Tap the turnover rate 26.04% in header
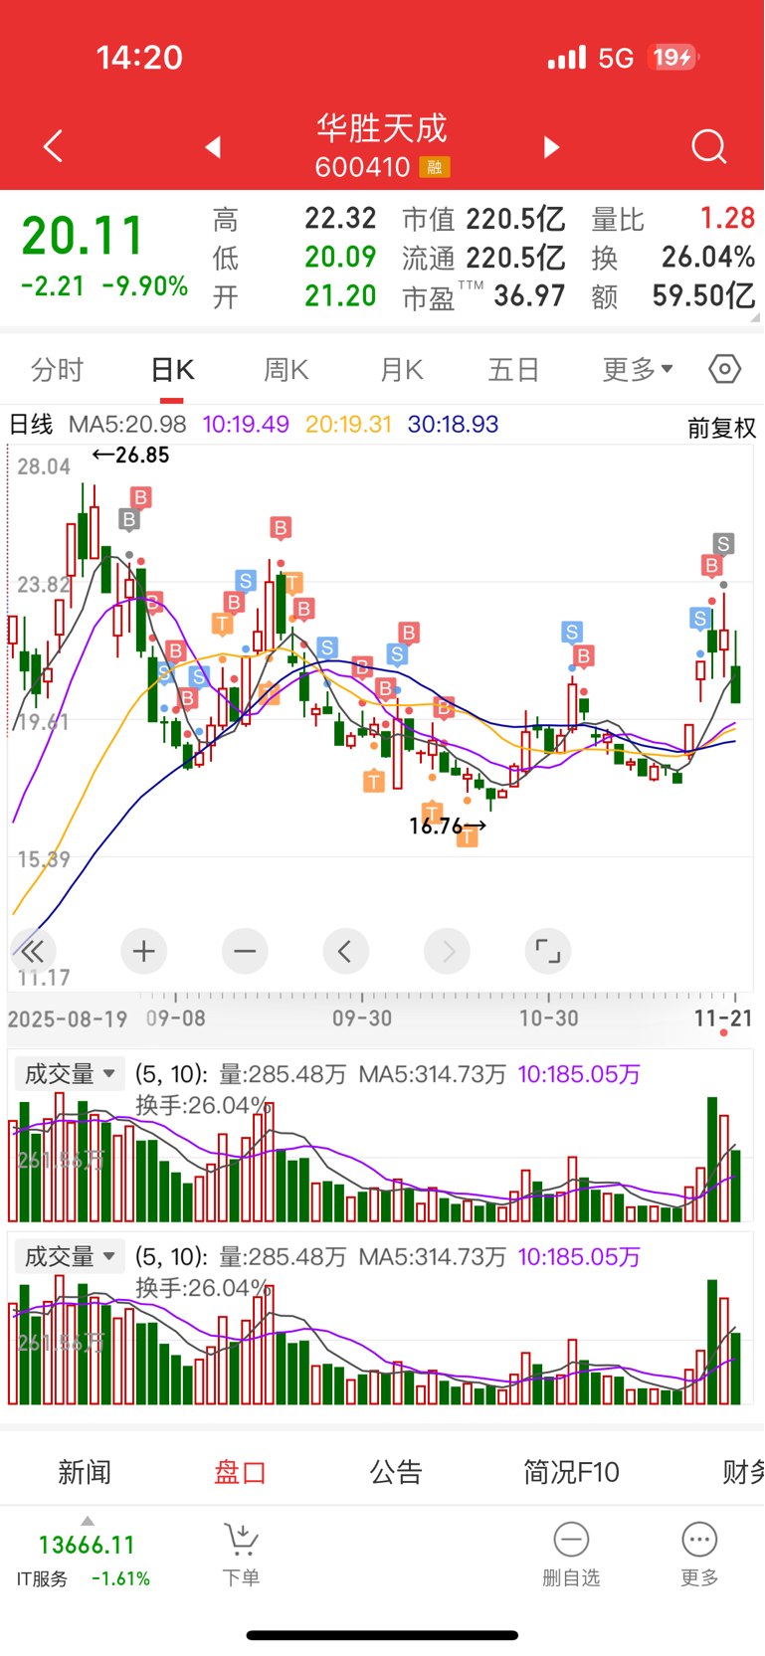 click(708, 257)
